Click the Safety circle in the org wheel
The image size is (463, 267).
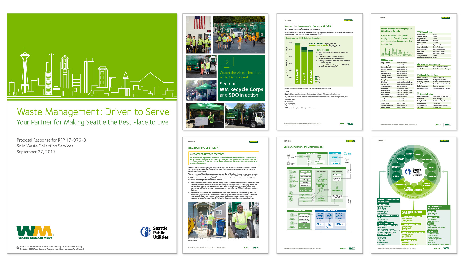click(x=431, y=167)
